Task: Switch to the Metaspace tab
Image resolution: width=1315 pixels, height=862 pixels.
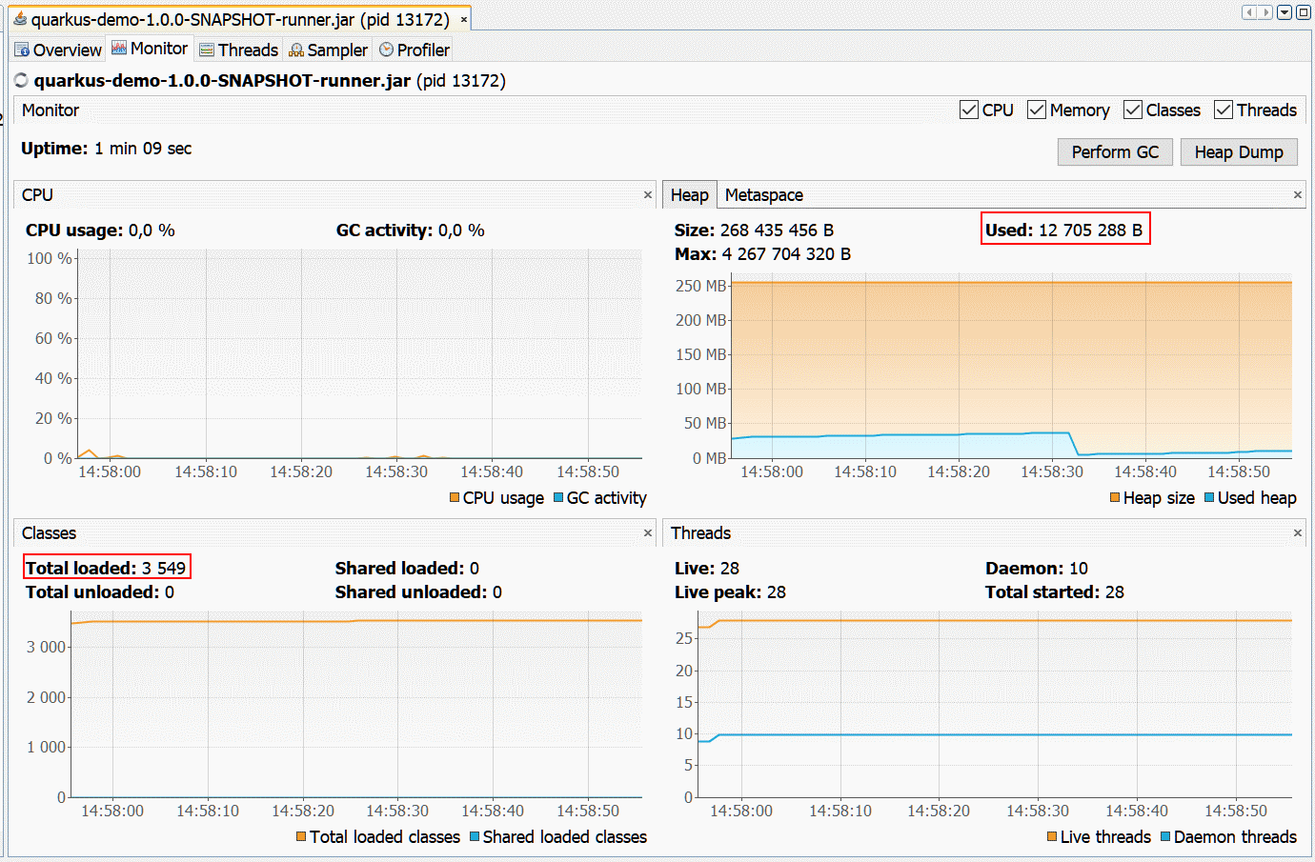Action: pos(764,194)
